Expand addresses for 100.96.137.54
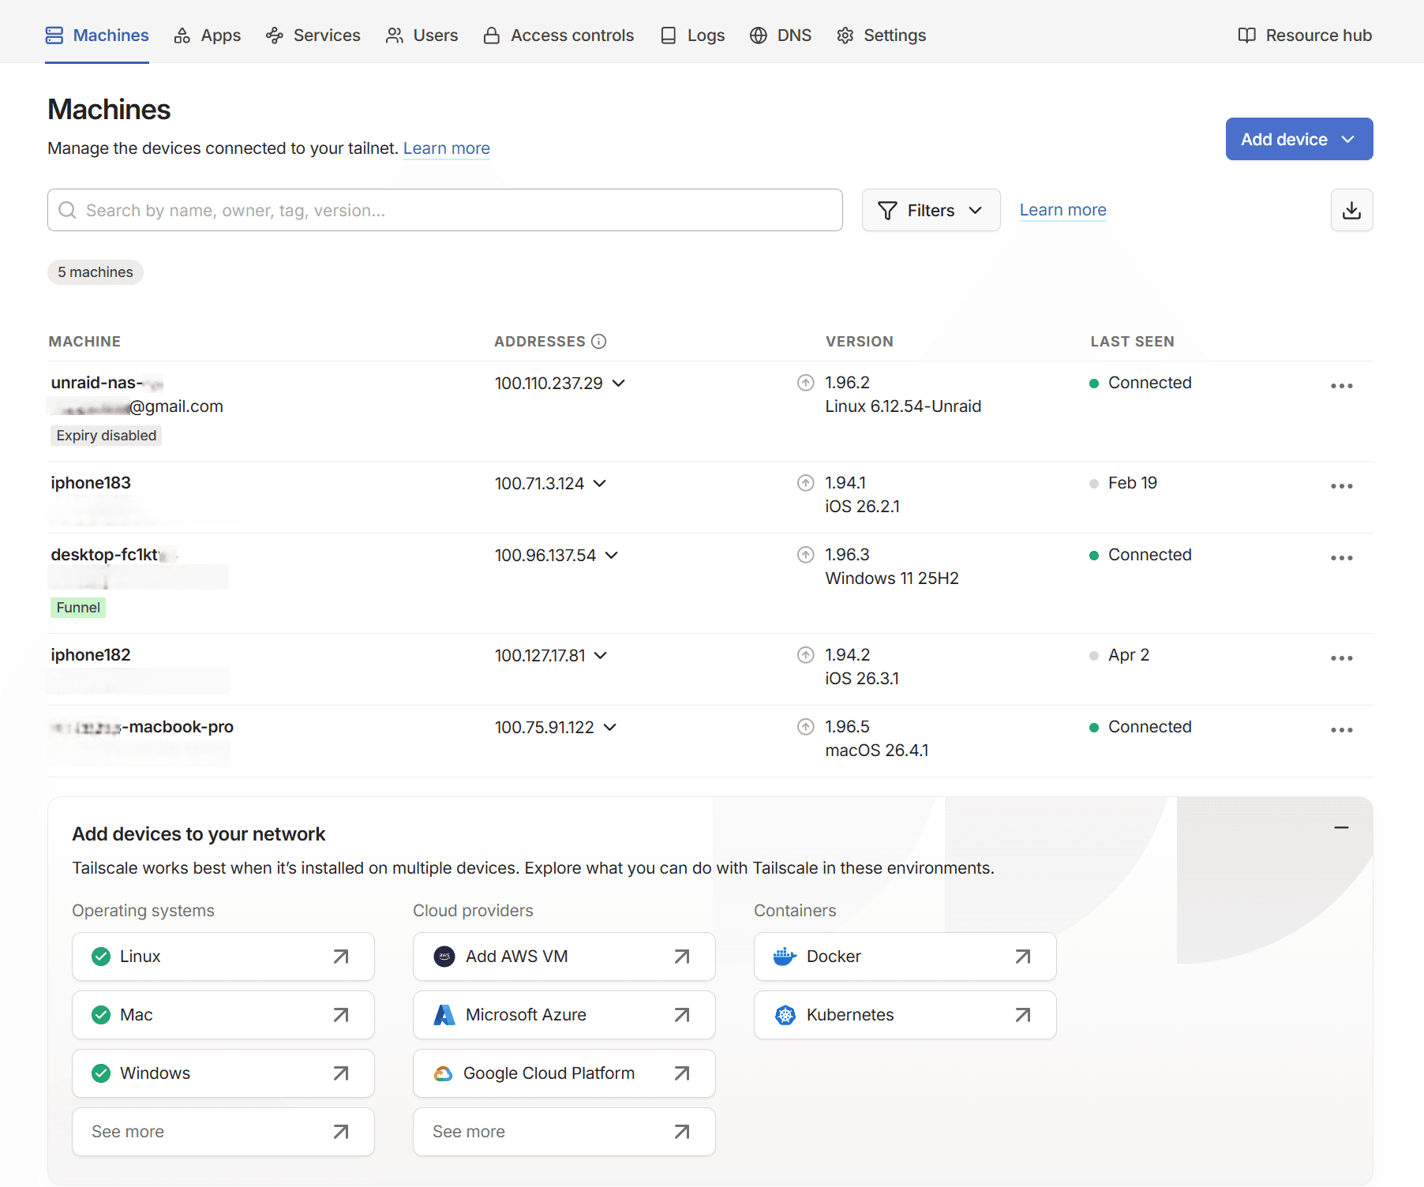The image size is (1424, 1187). (612, 555)
